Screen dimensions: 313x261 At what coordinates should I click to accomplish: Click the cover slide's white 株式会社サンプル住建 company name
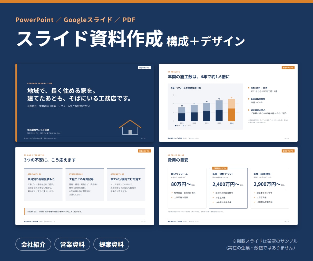[38, 130]
